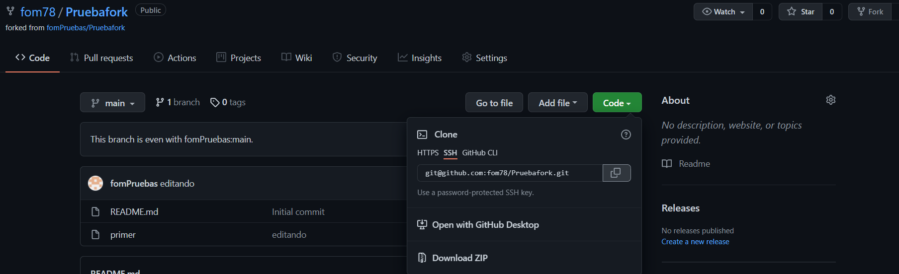Click 'This branch is even with fomPruebas:main.' text
Viewport: 899px width, 274px height.
pos(172,139)
